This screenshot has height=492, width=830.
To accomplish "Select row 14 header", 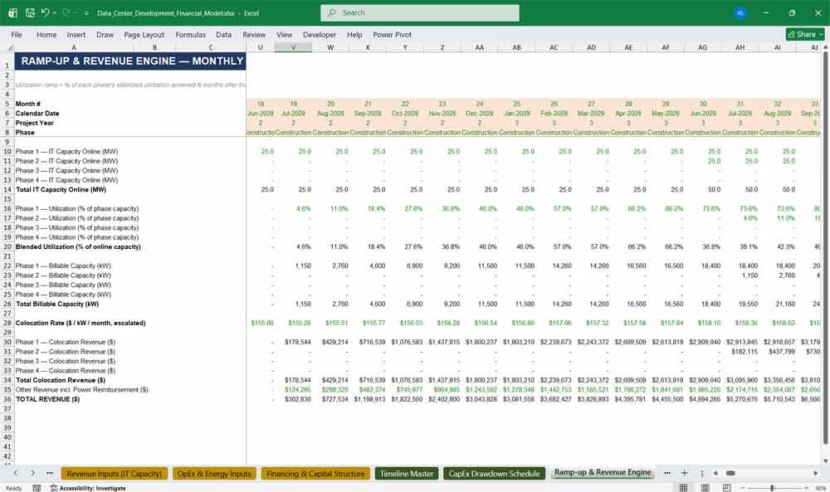I will [x=7, y=189].
